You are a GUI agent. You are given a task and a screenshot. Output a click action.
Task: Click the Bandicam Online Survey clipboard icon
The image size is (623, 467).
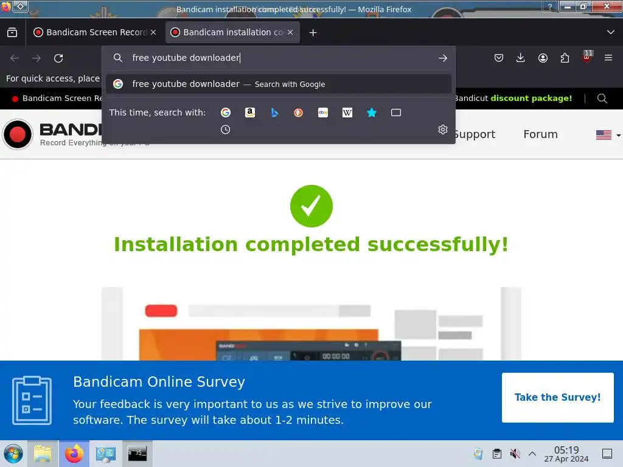click(32, 400)
